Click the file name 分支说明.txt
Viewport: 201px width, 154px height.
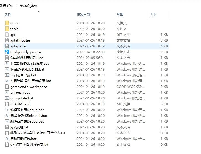point(19,127)
